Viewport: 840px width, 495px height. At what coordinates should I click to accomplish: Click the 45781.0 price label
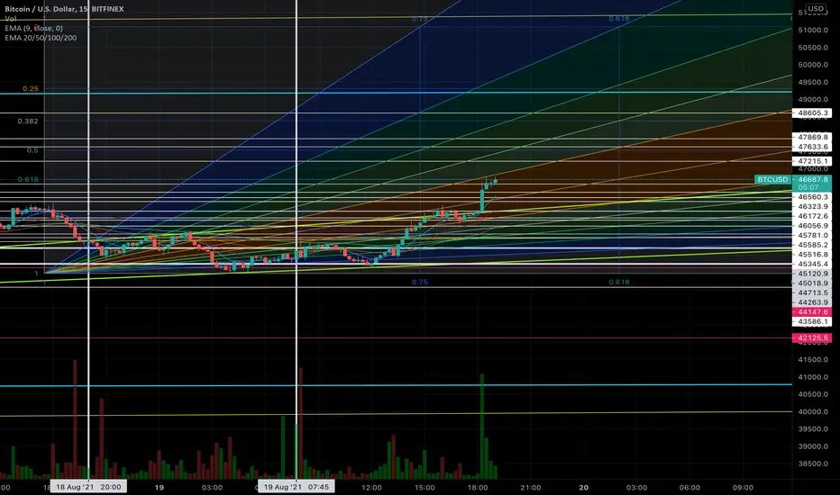tap(812, 236)
